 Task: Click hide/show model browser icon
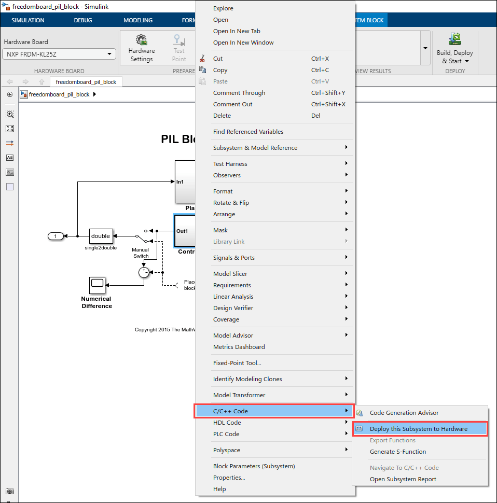tap(10, 94)
